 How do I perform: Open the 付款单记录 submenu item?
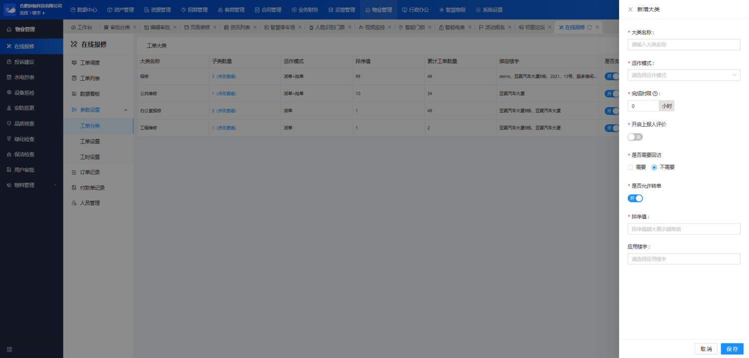point(92,187)
